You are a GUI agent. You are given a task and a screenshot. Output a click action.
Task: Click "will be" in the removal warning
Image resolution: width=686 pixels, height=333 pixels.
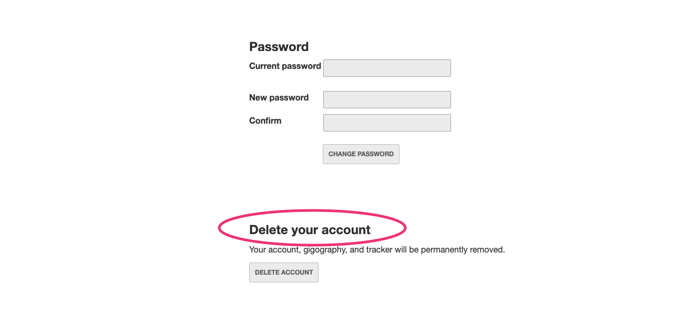pyautogui.click(x=407, y=250)
